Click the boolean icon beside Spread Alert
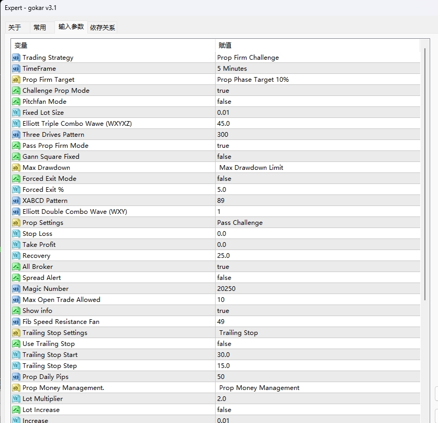The height and width of the screenshot is (423, 438). [16, 278]
